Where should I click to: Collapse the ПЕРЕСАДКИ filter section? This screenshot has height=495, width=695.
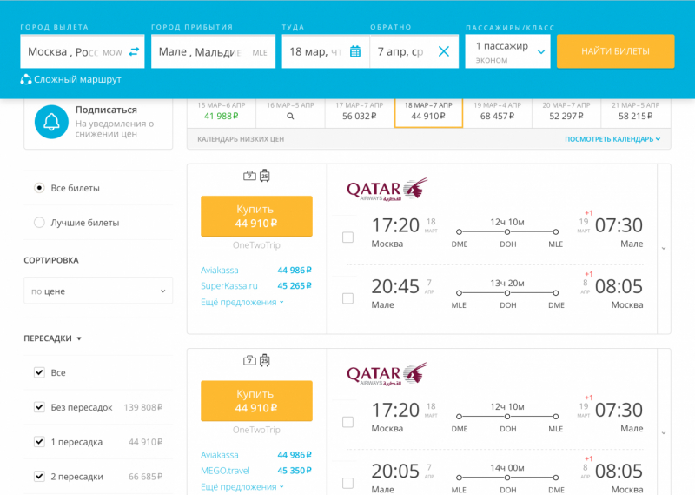[52, 338]
